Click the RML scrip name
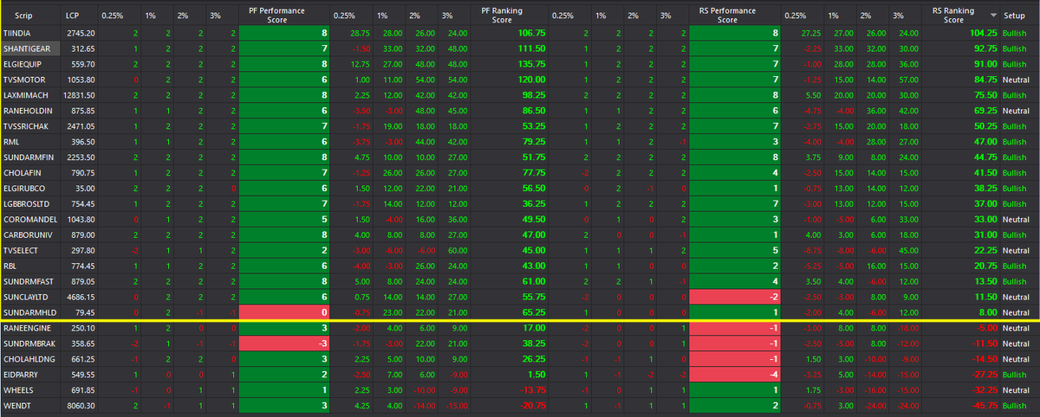The height and width of the screenshot is (417, 1040). (11, 141)
